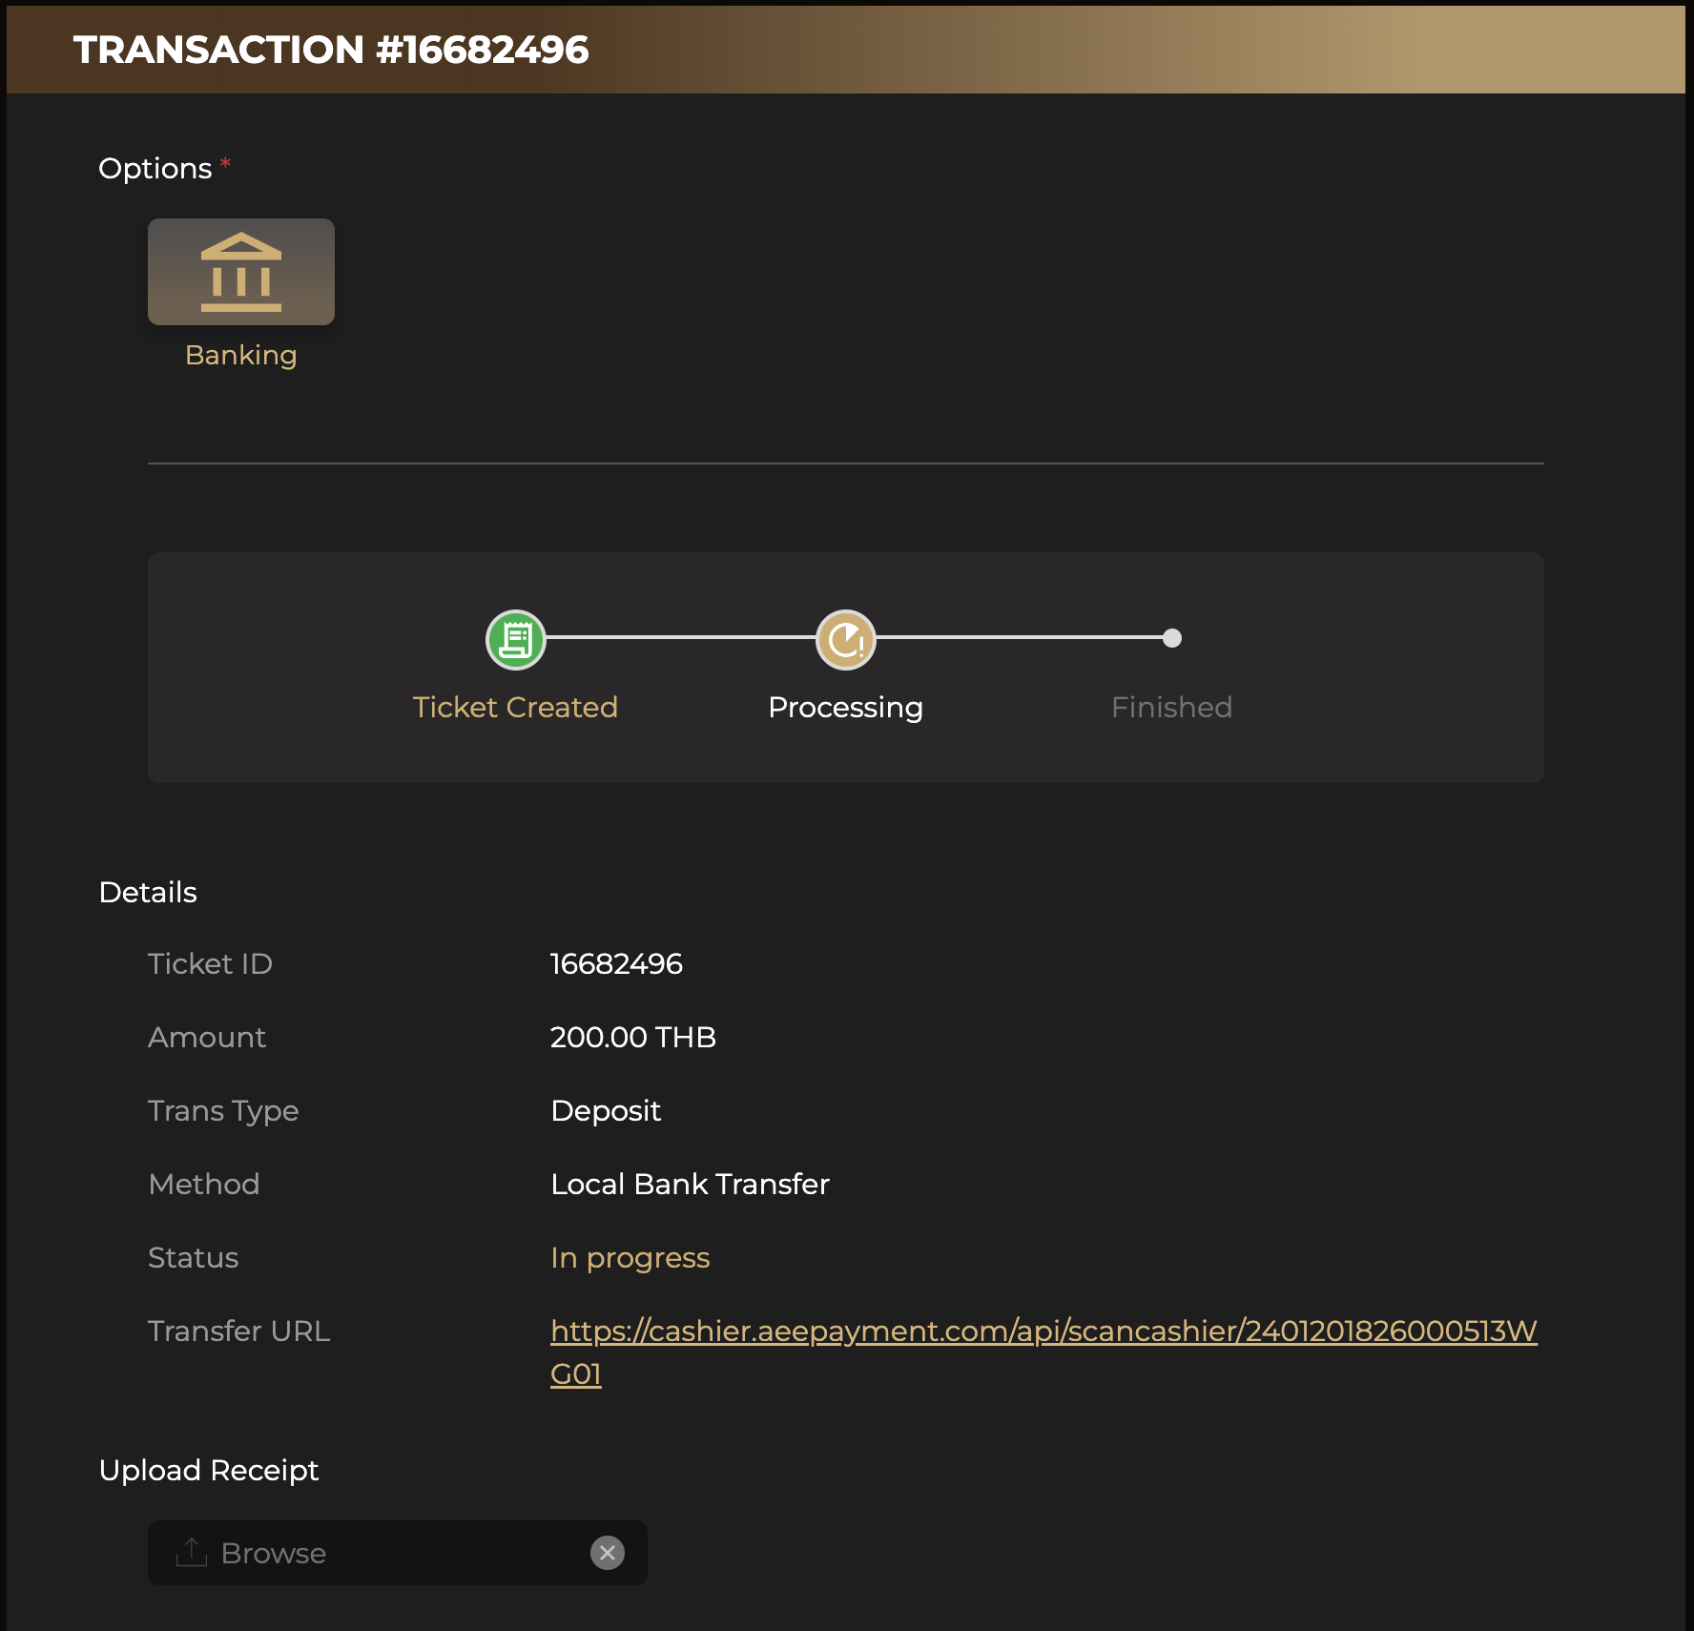Click the progress line between Processing and Finished
This screenshot has height=1631, width=1694.
pyautogui.click(x=1021, y=637)
